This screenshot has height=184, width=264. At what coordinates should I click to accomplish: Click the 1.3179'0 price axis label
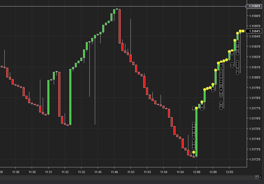tap(255, 88)
